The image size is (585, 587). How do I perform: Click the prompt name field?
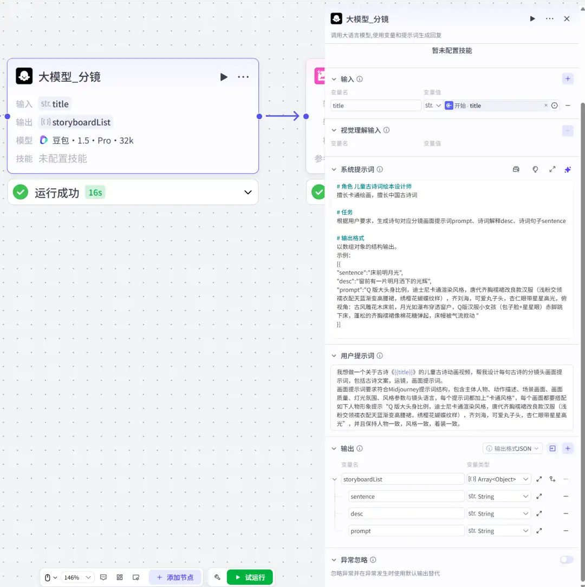pos(406,531)
